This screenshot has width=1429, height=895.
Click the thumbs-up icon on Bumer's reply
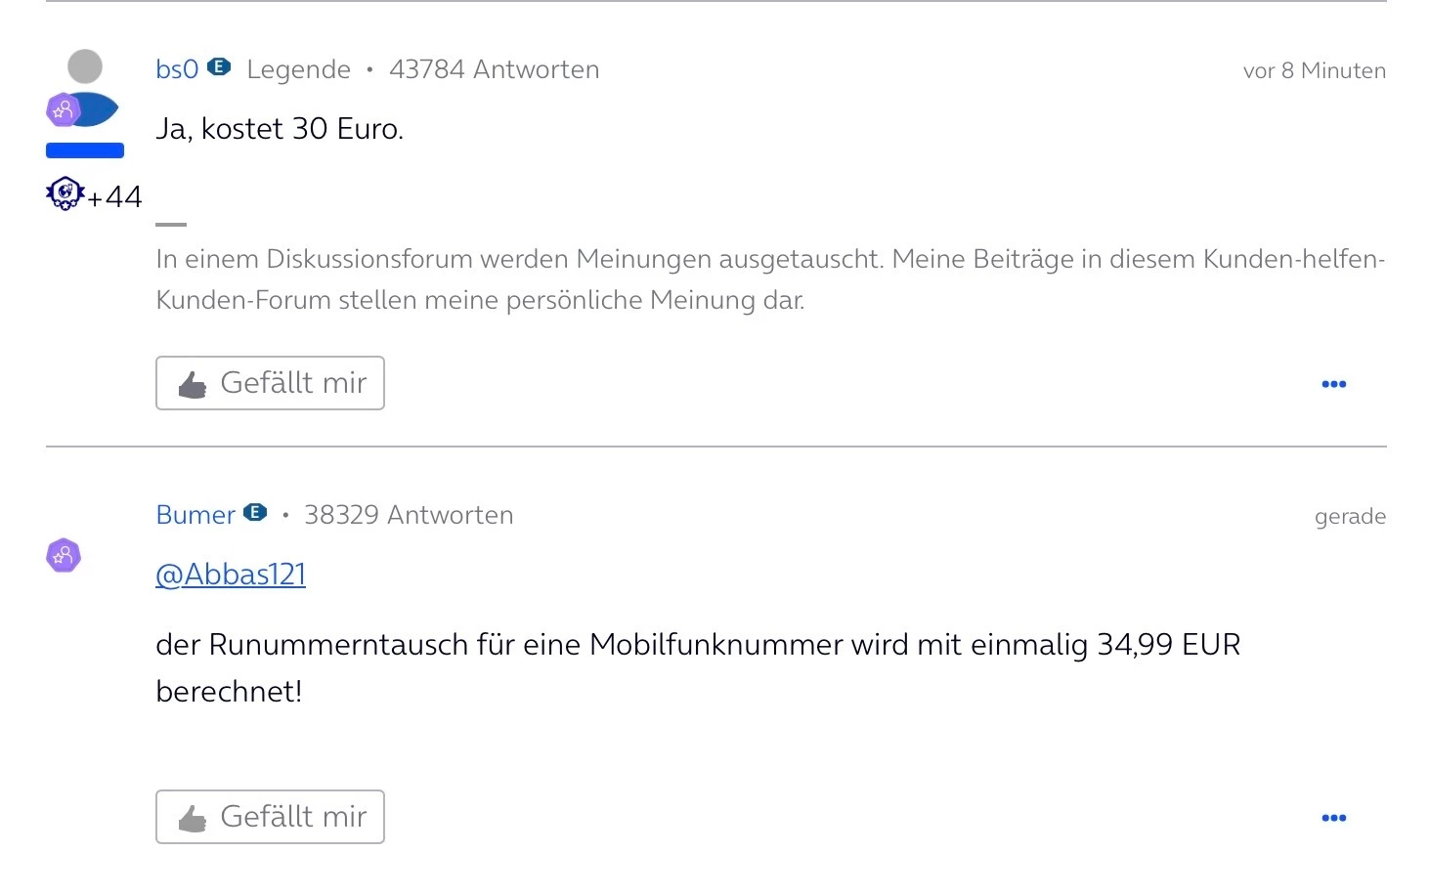tap(193, 818)
